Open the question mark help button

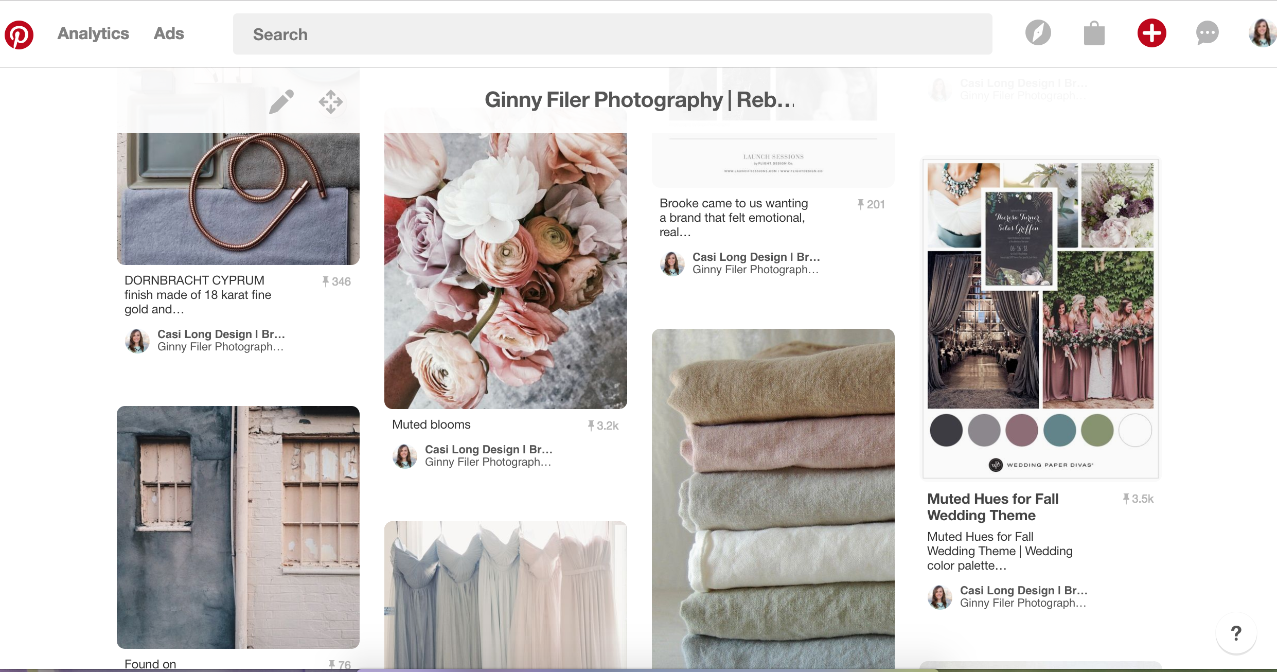pos(1236,633)
